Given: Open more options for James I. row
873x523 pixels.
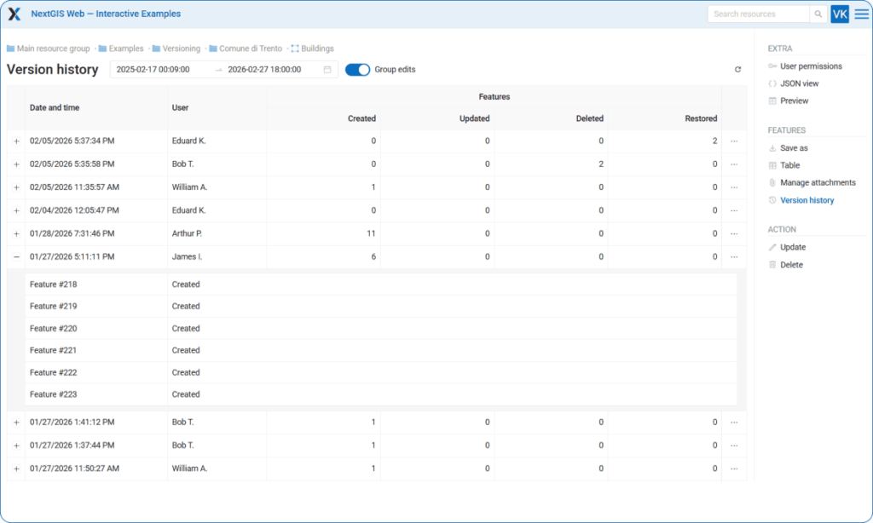Looking at the screenshot, I should 734,256.
